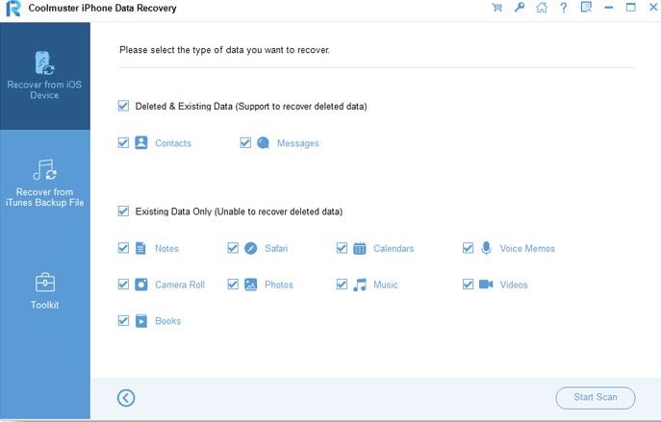The width and height of the screenshot is (661, 422).
Task: Toggle the Voice Memos checkbox
Action: tap(468, 248)
